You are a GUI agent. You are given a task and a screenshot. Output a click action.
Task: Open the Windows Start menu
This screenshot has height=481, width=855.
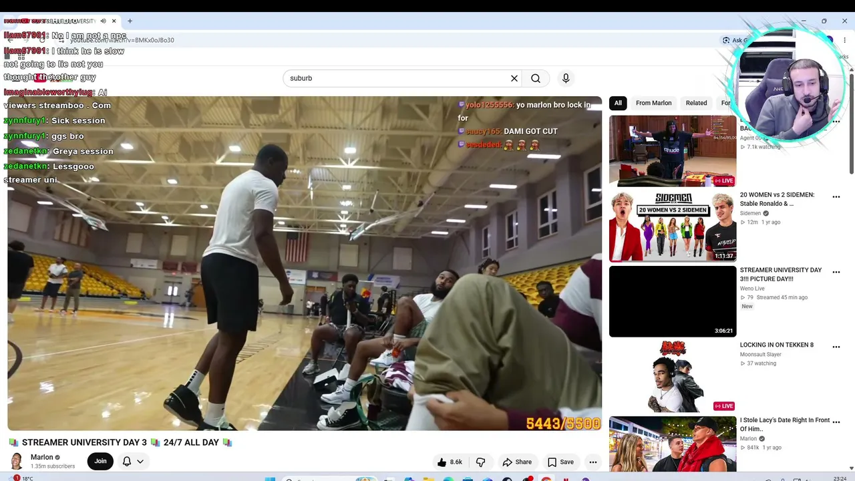click(x=270, y=478)
